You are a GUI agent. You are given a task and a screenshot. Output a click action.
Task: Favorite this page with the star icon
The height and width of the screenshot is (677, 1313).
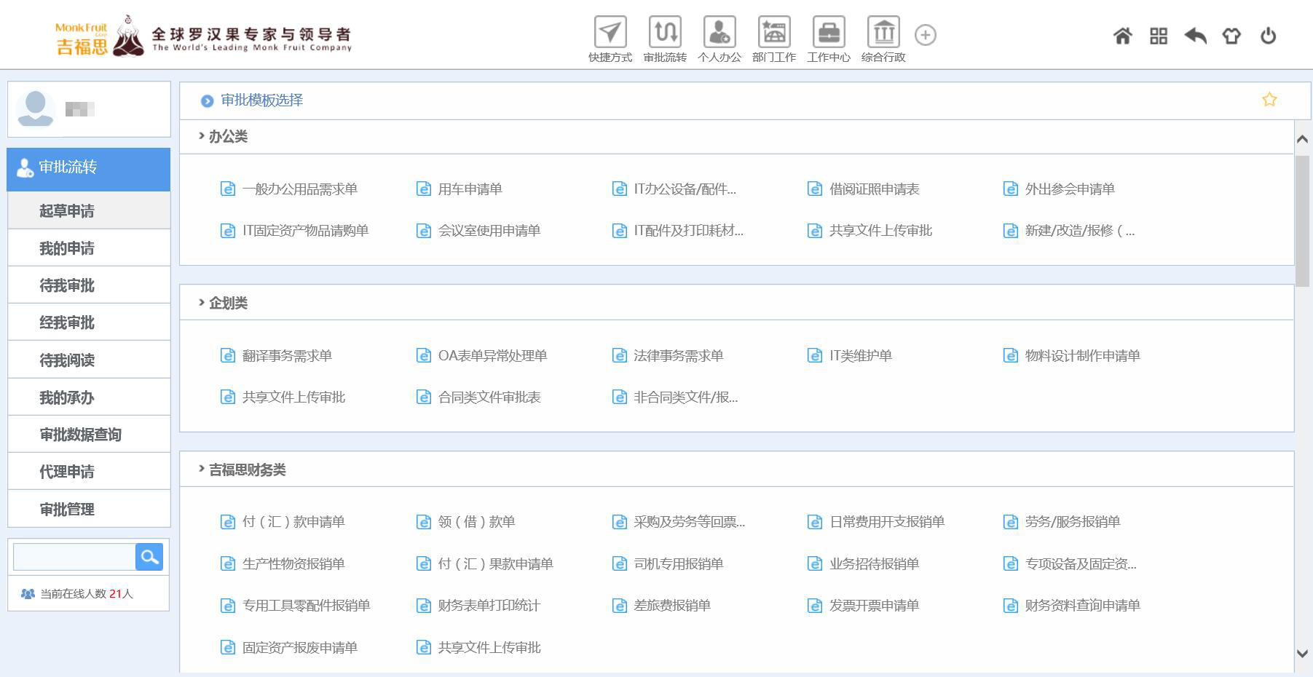[1269, 100]
